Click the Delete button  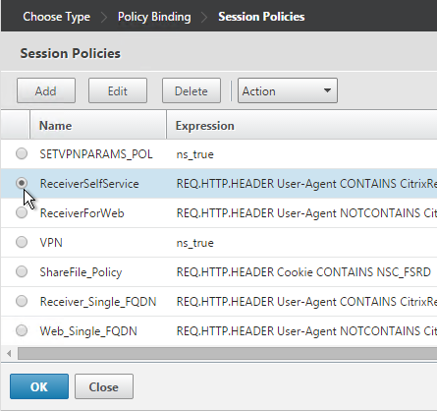(x=191, y=90)
